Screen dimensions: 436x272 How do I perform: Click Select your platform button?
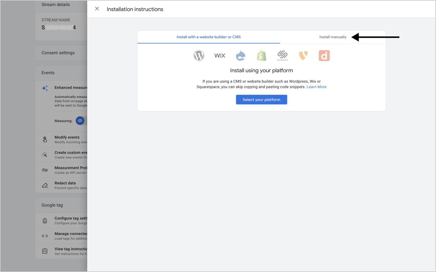262,100
